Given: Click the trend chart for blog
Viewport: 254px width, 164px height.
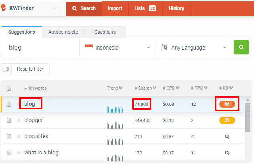Looking at the screenshot, I should click(115, 109).
